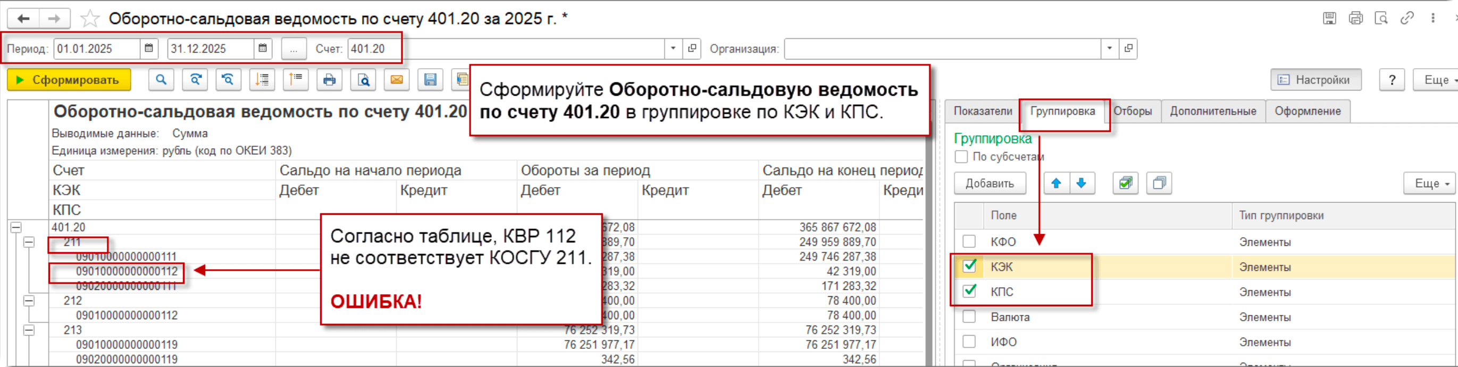Open the Еще menu in the grouping panel
The height and width of the screenshot is (367, 1458).
[1429, 183]
